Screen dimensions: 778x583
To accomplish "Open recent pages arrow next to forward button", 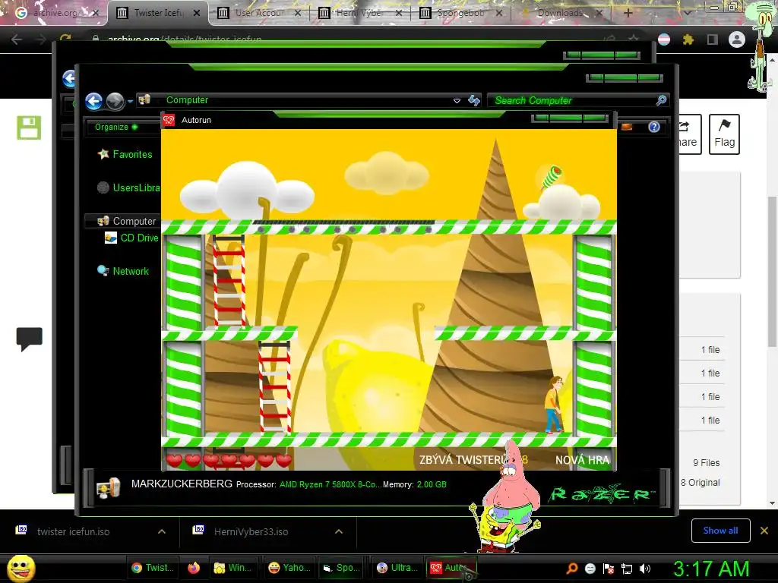I will pos(130,101).
